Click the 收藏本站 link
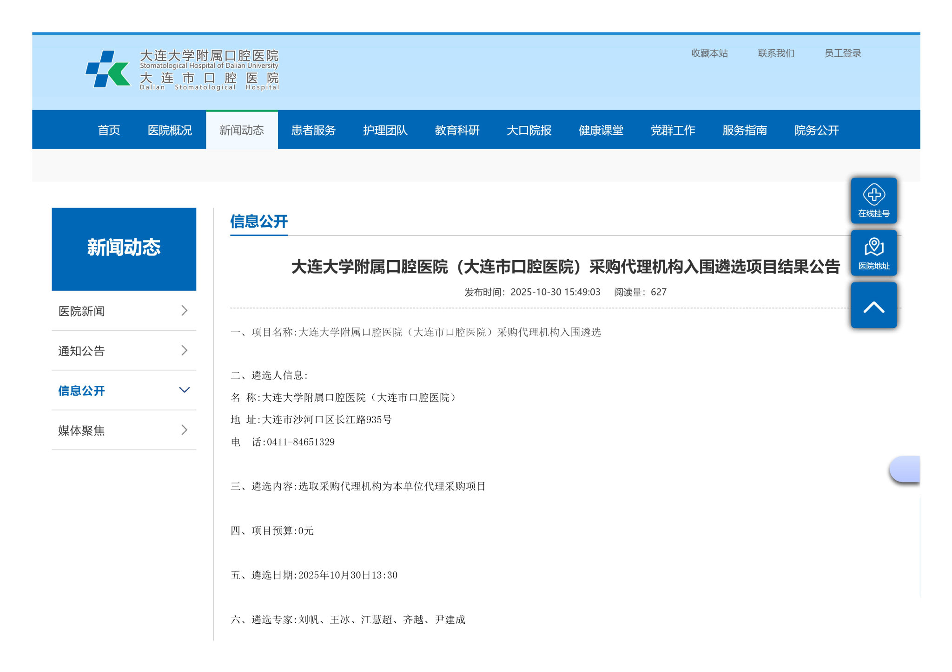 [709, 53]
